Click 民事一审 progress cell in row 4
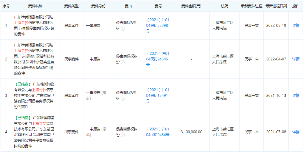This screenshot has height=153, width=304. (x=251, y=132)
